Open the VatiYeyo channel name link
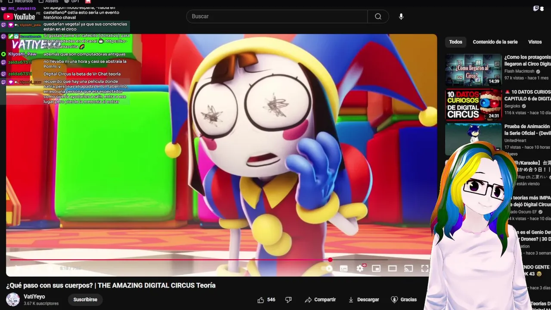This screenshot has width=551, height=310. click(x=34, y=297)
